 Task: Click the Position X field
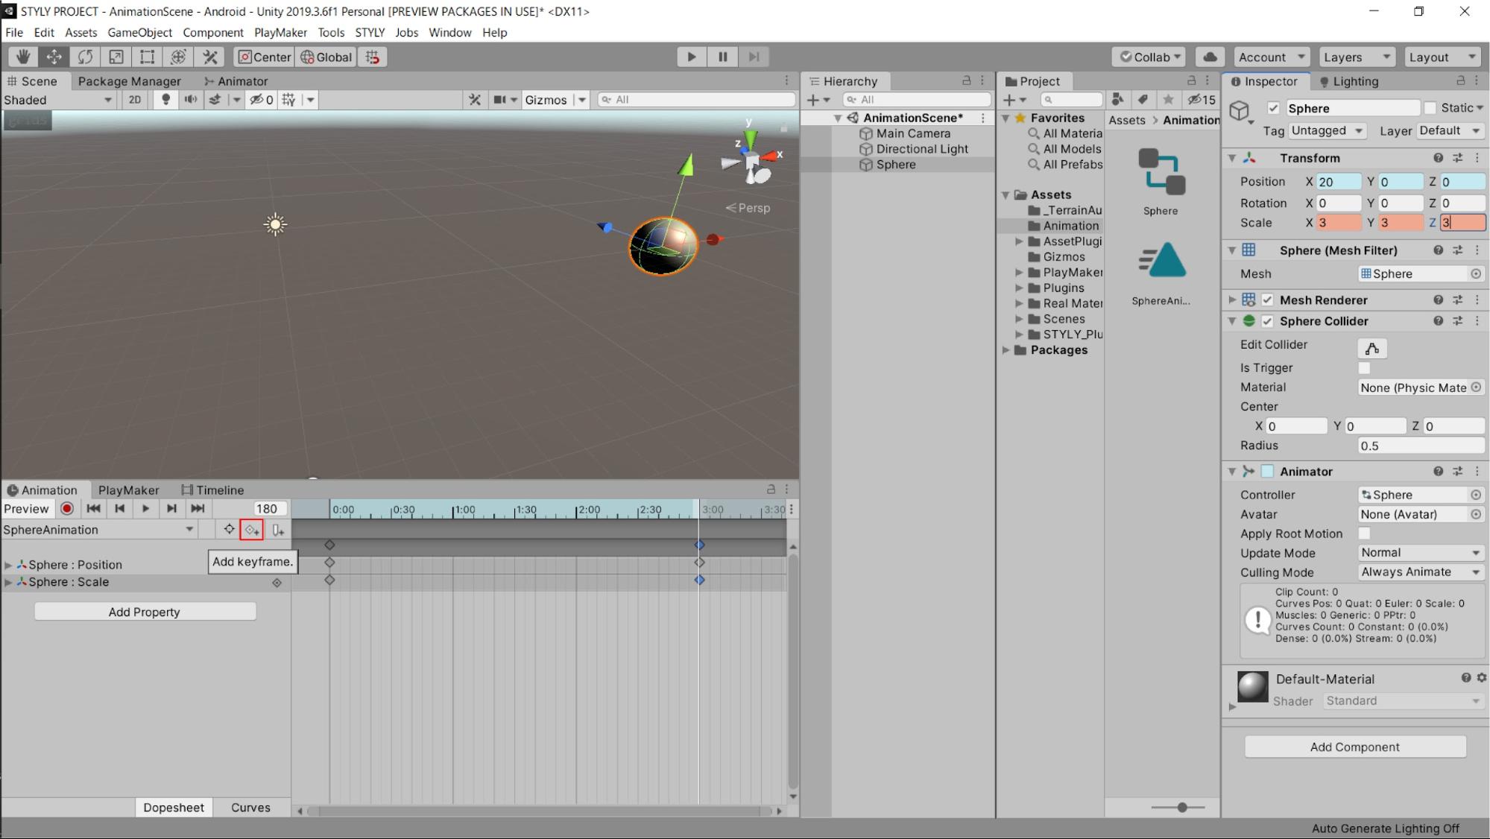pyautogui.click(x=1339, y=182)
